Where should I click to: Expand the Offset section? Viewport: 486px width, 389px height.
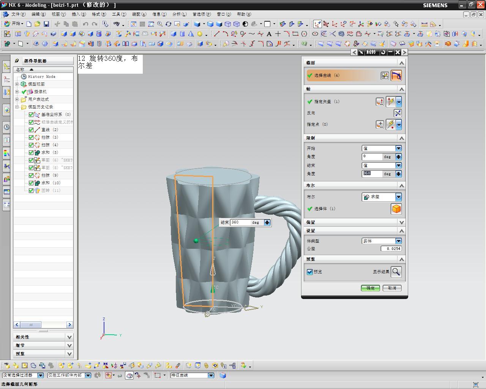coord(402,222)
